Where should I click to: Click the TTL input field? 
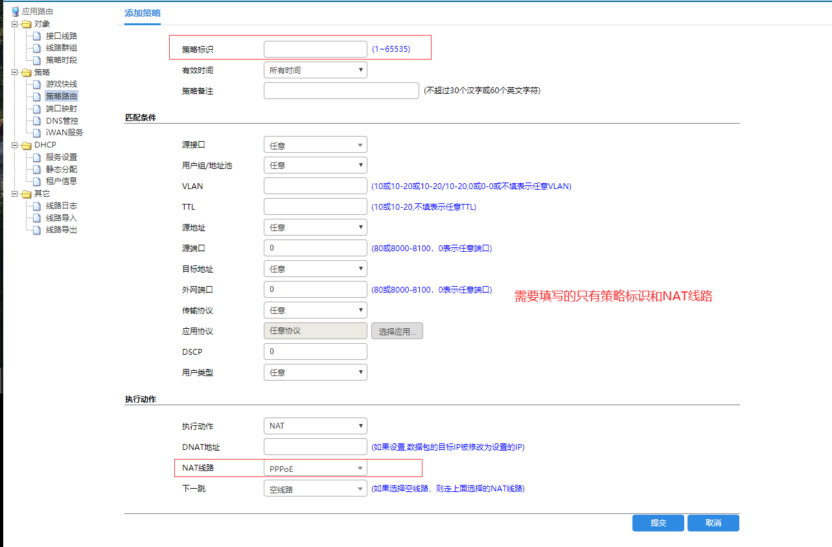pyautogui.click(x=316, y=207)
